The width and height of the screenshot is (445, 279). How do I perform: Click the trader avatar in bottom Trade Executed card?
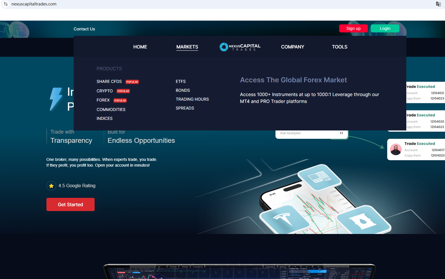point(396,149)
